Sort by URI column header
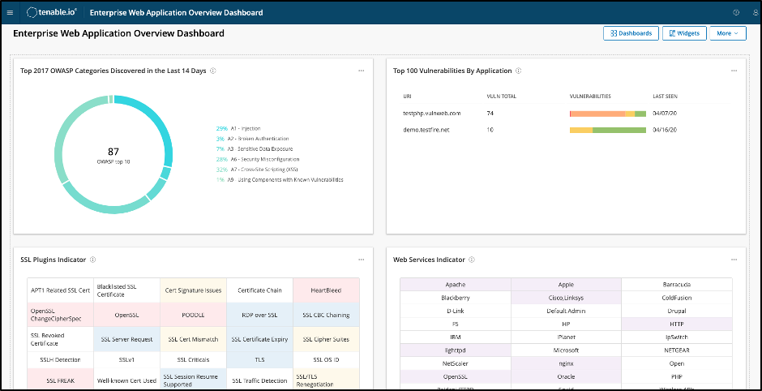The width and height of the screenshot is (762, 391). click(x=407, y=97)
